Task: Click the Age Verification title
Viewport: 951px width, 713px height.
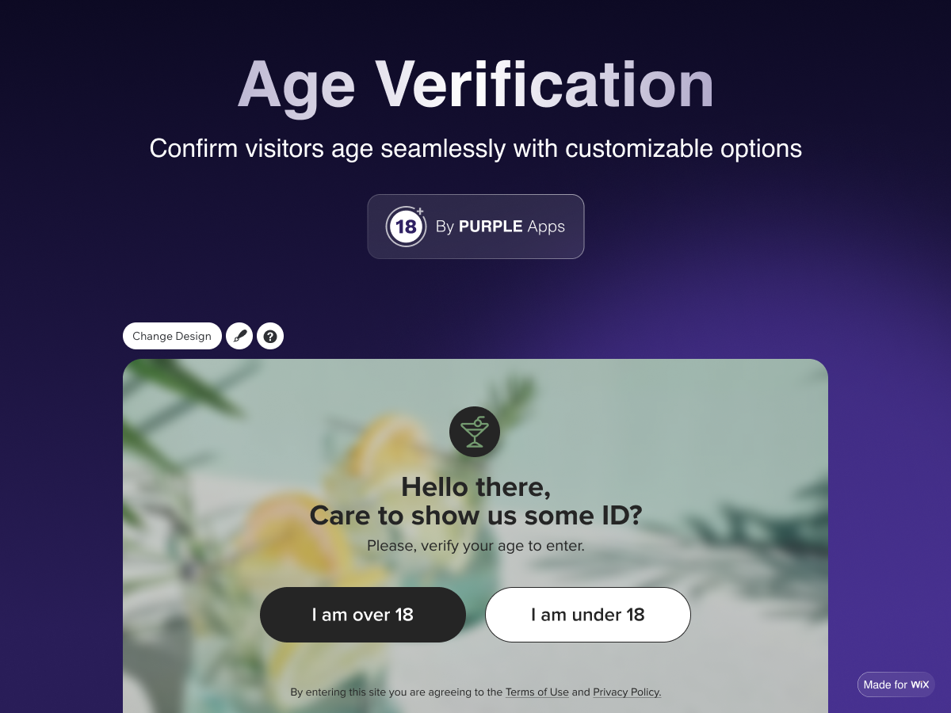Action: click(475, 85)
